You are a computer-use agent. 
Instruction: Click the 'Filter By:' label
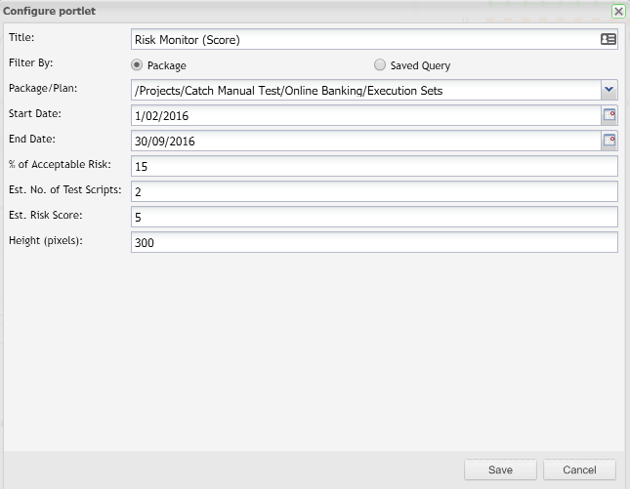coord(30,62)
